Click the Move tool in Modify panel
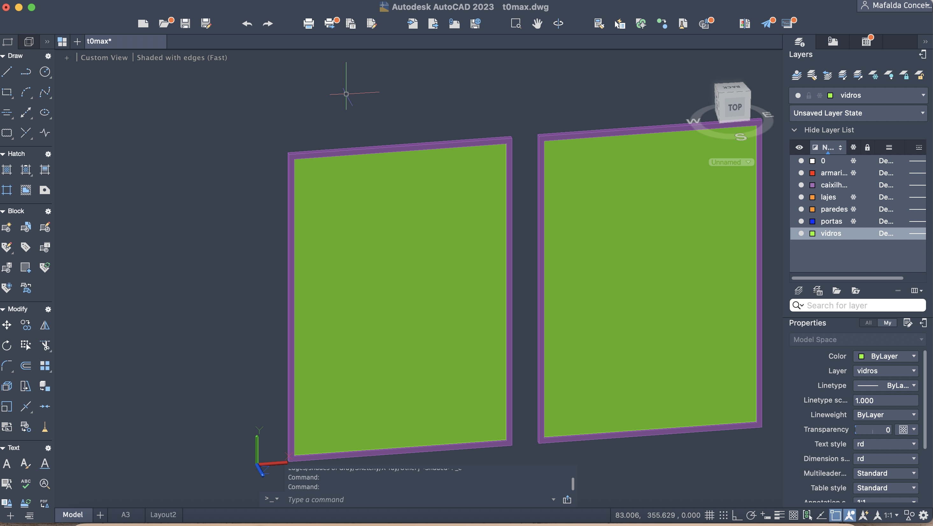This screenshot has width=933, height=526. coord(7,325)
